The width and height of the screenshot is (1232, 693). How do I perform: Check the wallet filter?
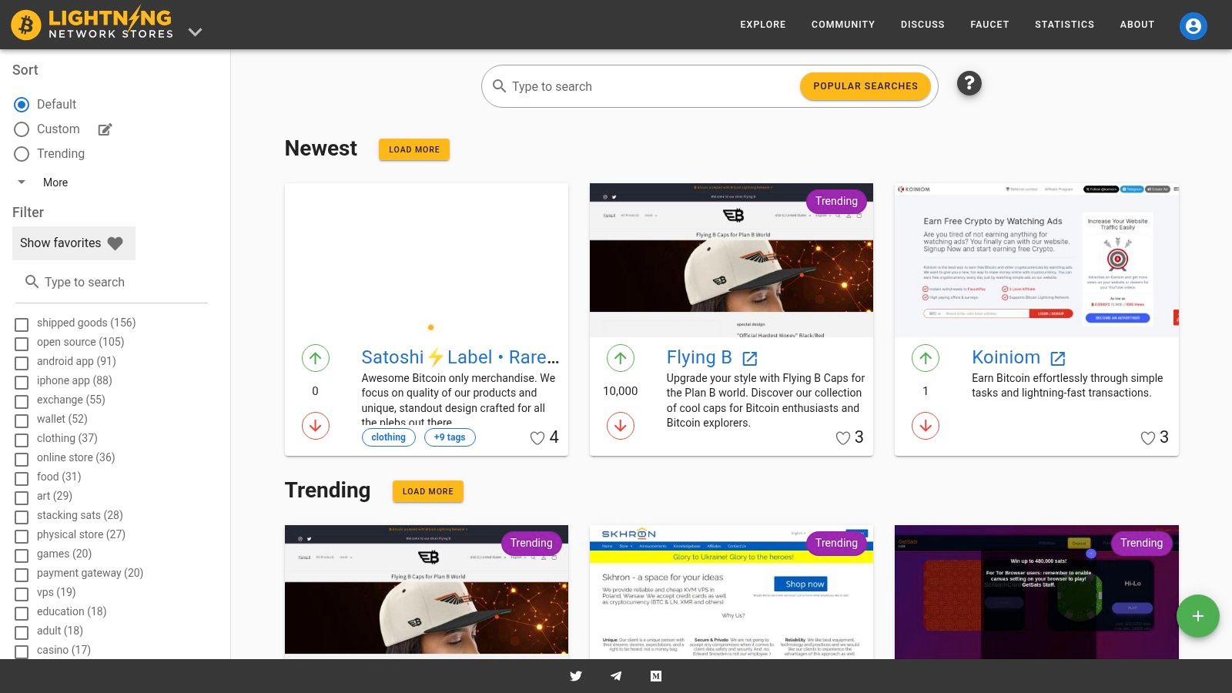tap(22, 420)
